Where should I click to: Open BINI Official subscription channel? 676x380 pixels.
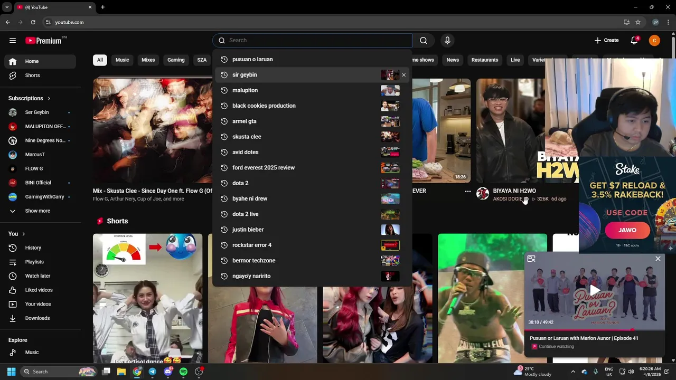click(x=40, y=183)
